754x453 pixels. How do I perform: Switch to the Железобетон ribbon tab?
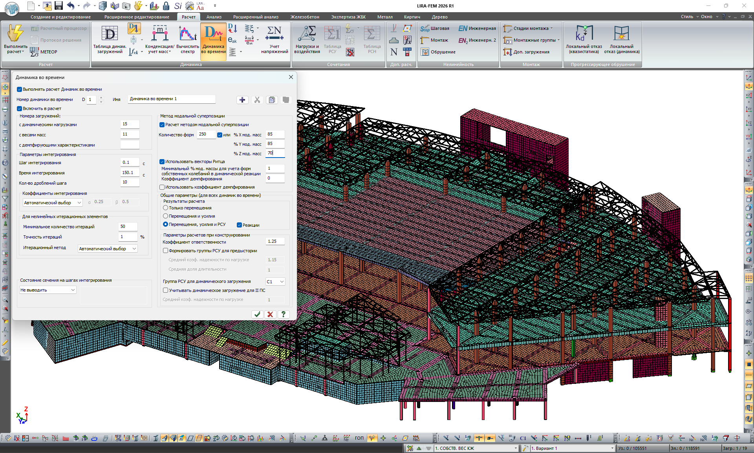[304, 17]
